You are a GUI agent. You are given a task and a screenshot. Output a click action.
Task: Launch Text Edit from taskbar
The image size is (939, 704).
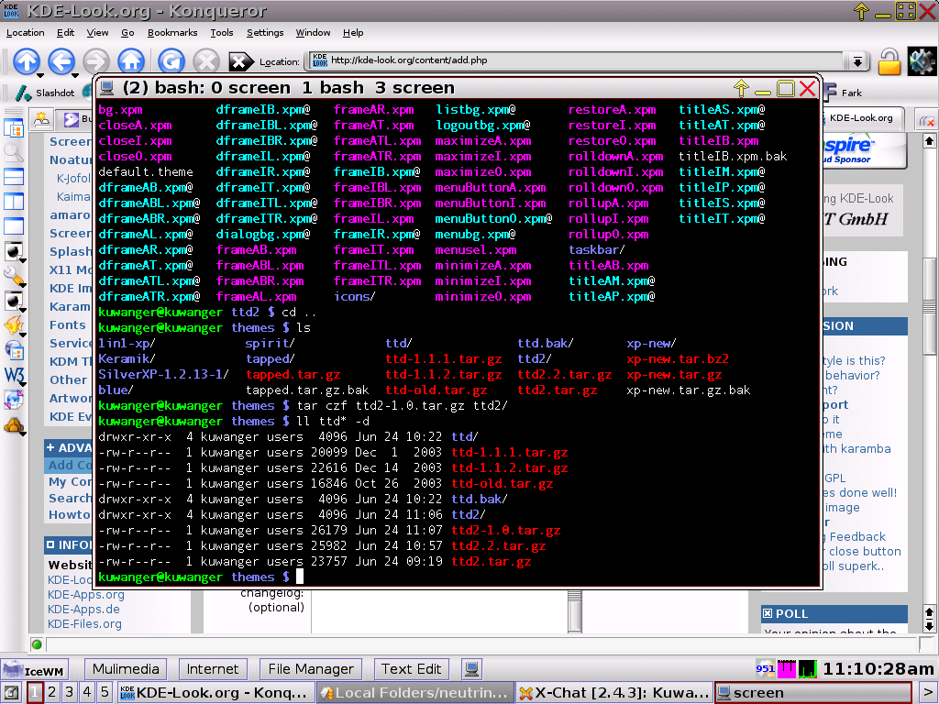pos(412,668)
